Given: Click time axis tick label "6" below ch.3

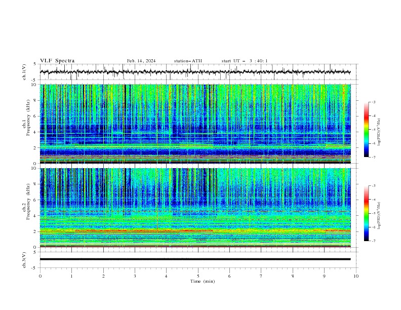Looking at the screenshot, I should click(x=229, y=276).
